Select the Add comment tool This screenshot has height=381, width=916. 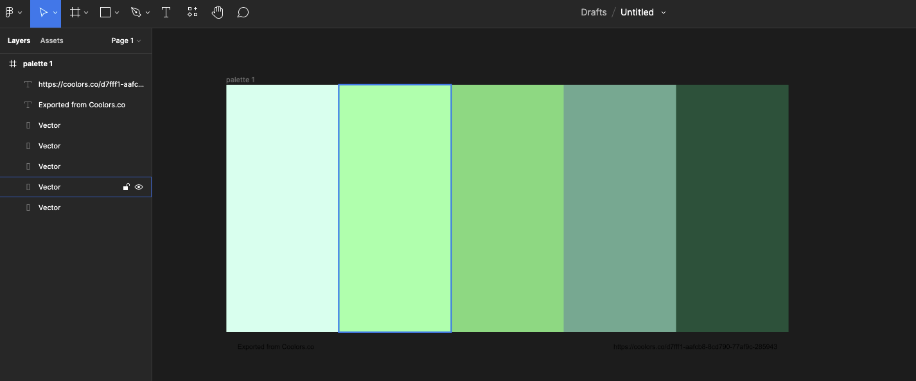pos(243,12)
